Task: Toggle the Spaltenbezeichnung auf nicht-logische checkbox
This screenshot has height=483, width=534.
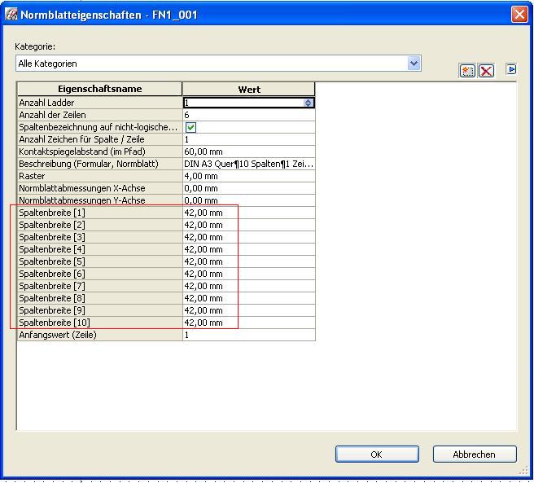Action: click(190, 128)
